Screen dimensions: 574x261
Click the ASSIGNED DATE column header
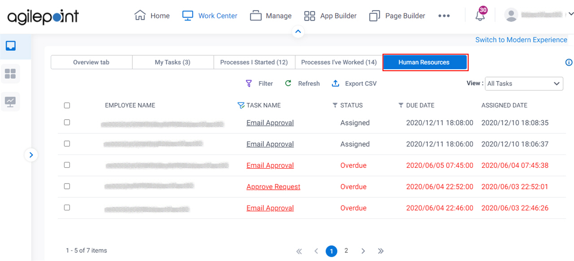click(504, 106)
